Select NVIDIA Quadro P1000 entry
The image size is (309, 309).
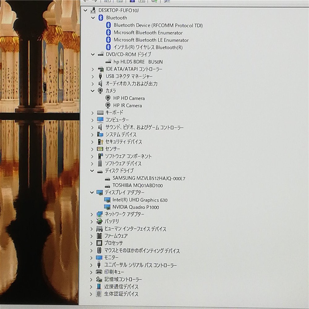coord(136,207)
